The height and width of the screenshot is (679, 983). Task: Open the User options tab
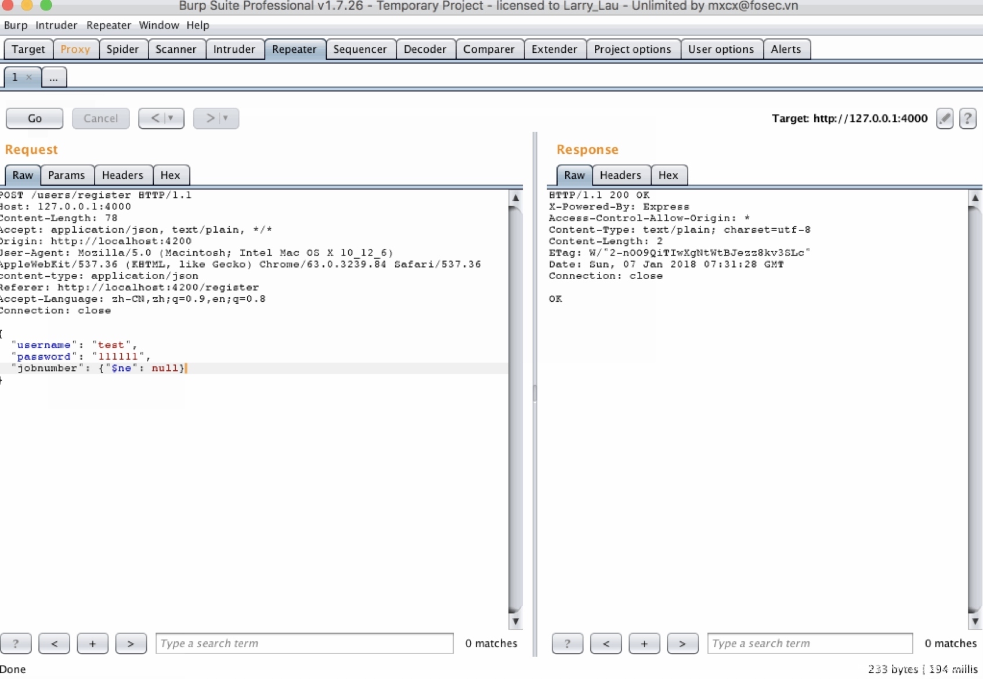pos(721,49)
